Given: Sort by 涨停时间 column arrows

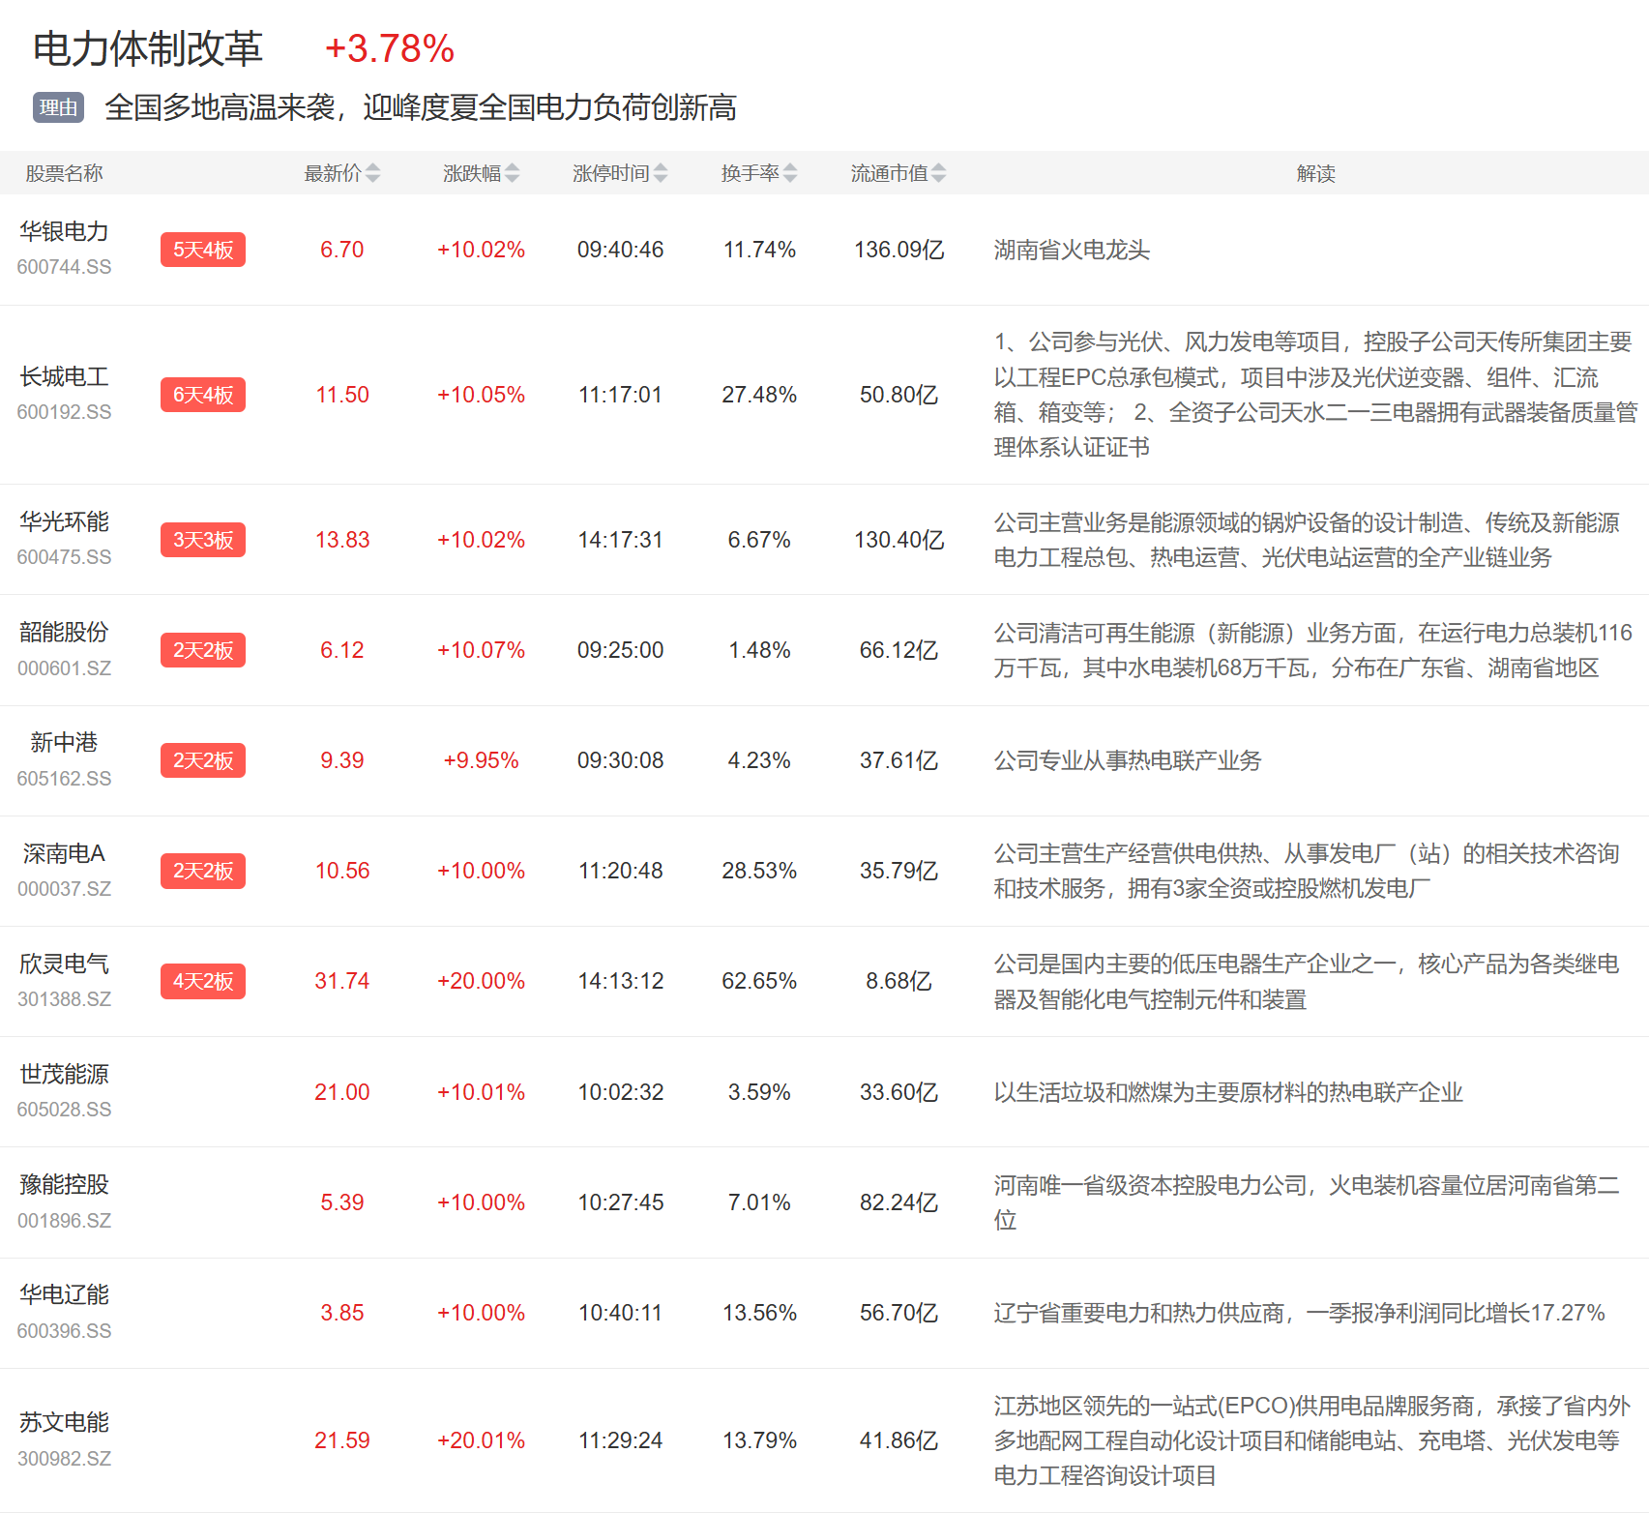Looking at the screenshot, I should 660,173.
